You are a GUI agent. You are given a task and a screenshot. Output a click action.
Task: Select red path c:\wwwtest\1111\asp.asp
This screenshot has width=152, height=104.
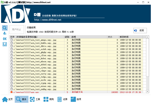coord(26,92)
